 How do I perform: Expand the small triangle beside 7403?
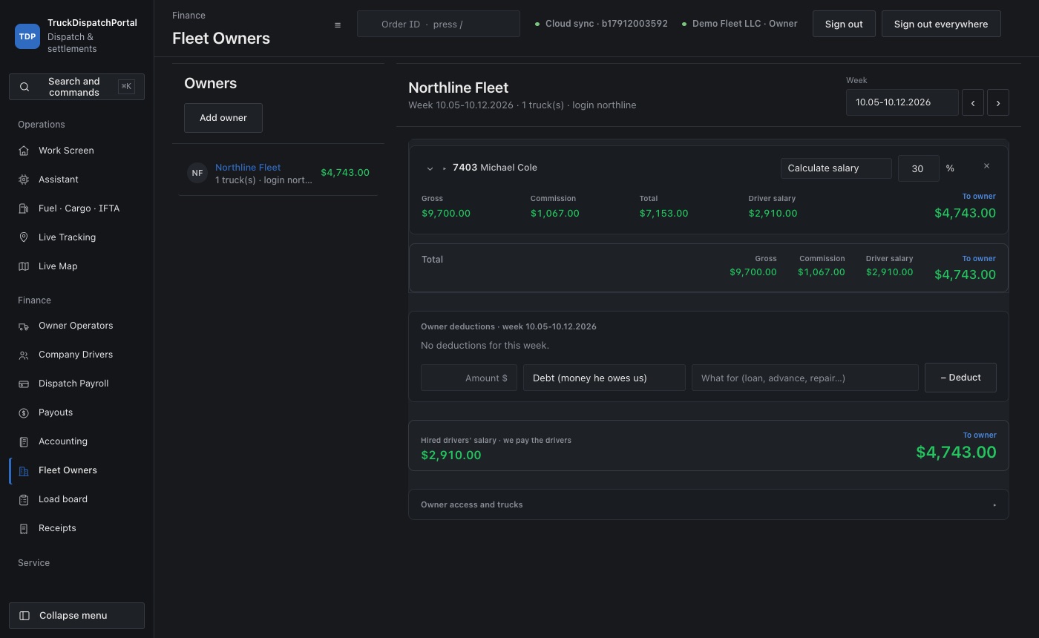pyautogui.click(x=445, y=168)
